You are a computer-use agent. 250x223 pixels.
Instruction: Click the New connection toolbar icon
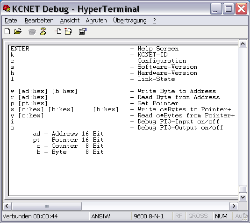point(7,31)
